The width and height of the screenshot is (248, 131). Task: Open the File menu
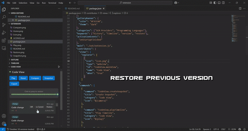coord(9,3)
